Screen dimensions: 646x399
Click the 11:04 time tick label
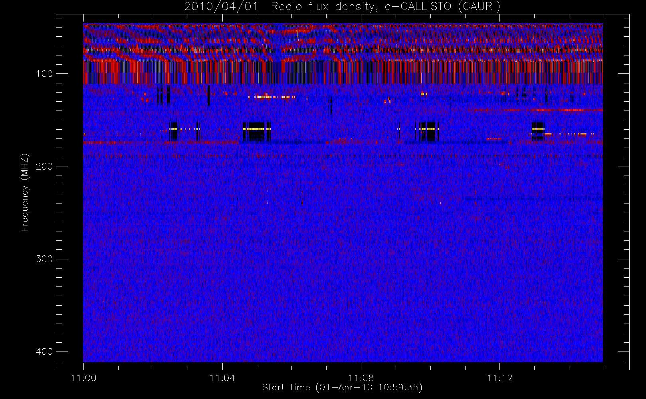tap(222, 378)
